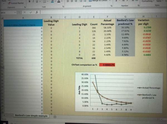The height and width of the screenshot is (124, 167).
Task: Select the red ChiTest result cell
Action: [x=107, y=65]
